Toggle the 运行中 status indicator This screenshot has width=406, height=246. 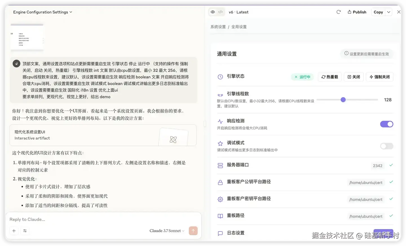[x=302, y=77]
